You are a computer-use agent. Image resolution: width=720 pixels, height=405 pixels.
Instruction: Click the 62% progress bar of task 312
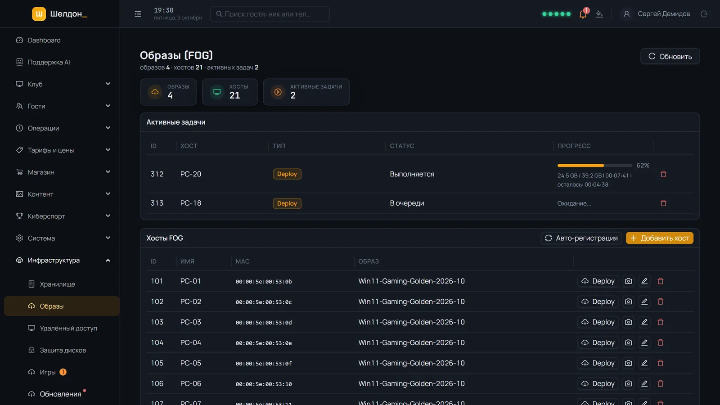tap(594, 166)
